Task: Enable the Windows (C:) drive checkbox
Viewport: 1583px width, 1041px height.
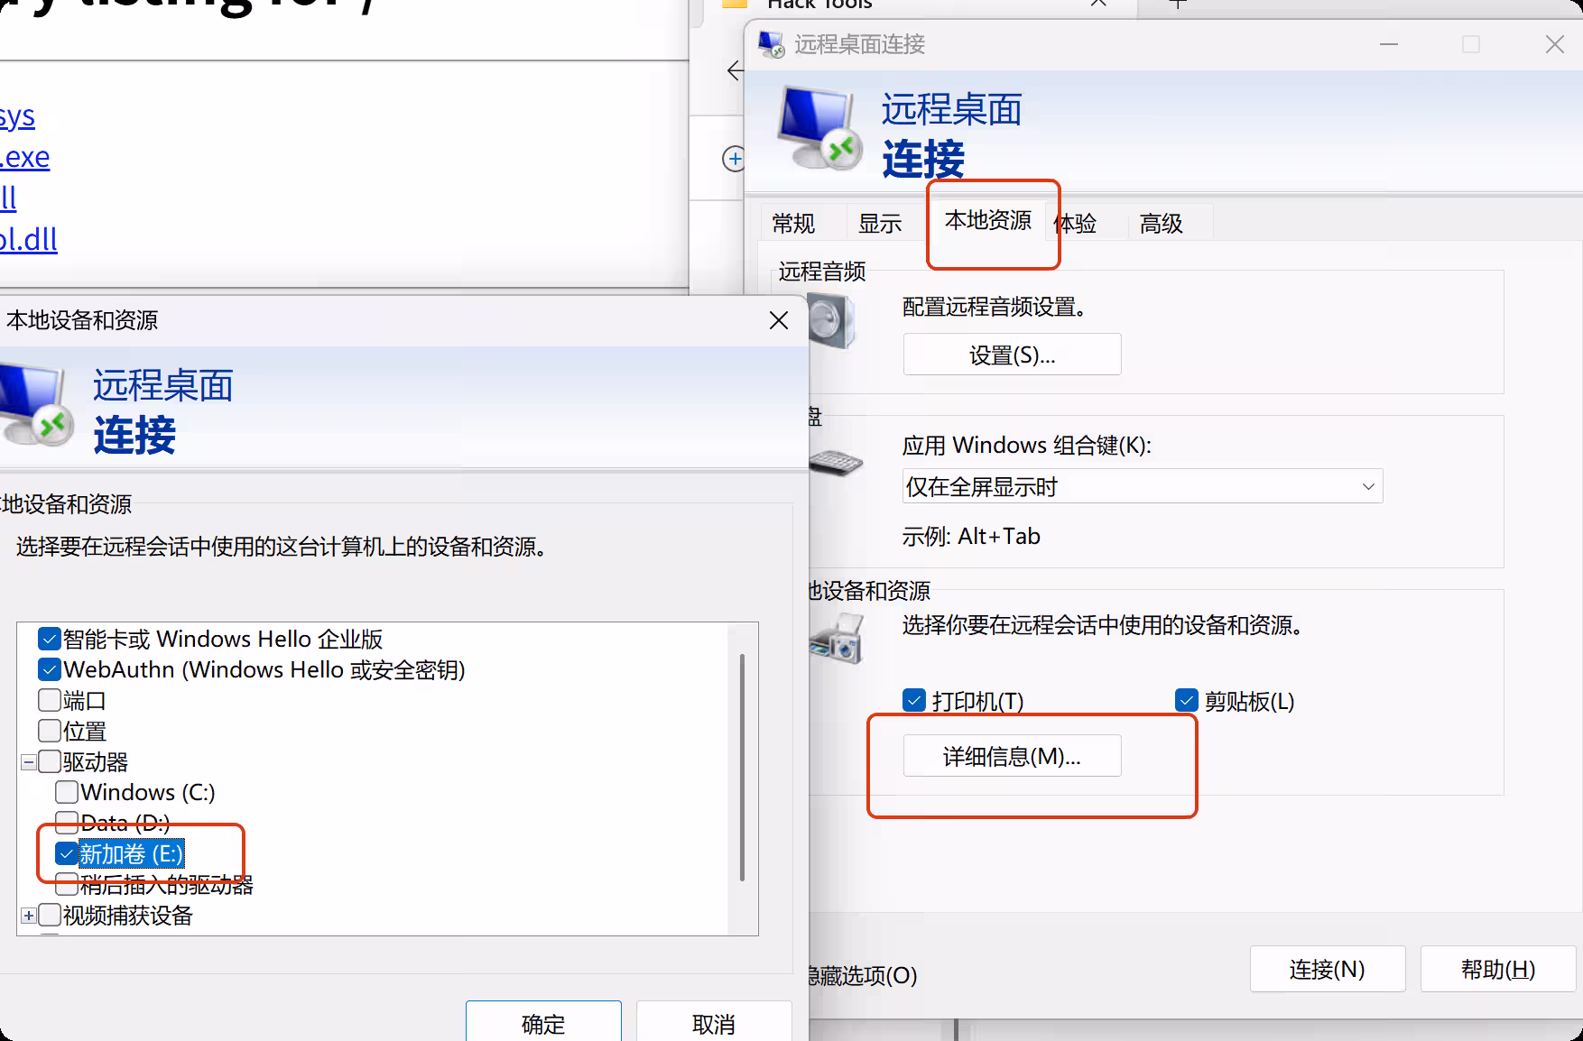Action: [x=66, y=792]
